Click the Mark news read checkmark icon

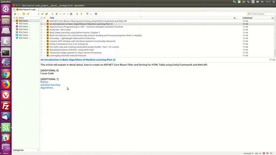42,14
